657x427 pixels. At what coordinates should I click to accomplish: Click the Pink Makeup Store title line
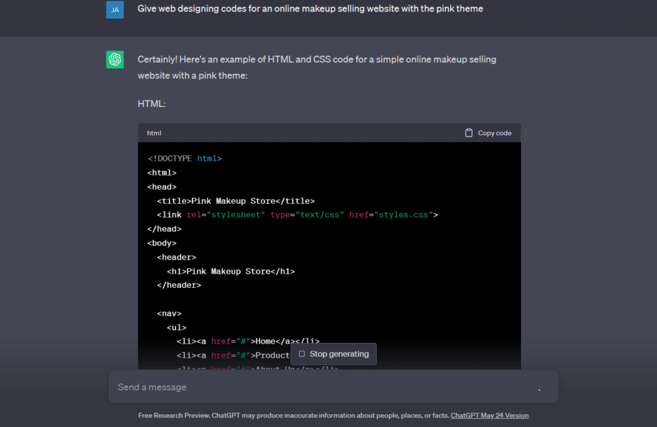tap(235, 200)
